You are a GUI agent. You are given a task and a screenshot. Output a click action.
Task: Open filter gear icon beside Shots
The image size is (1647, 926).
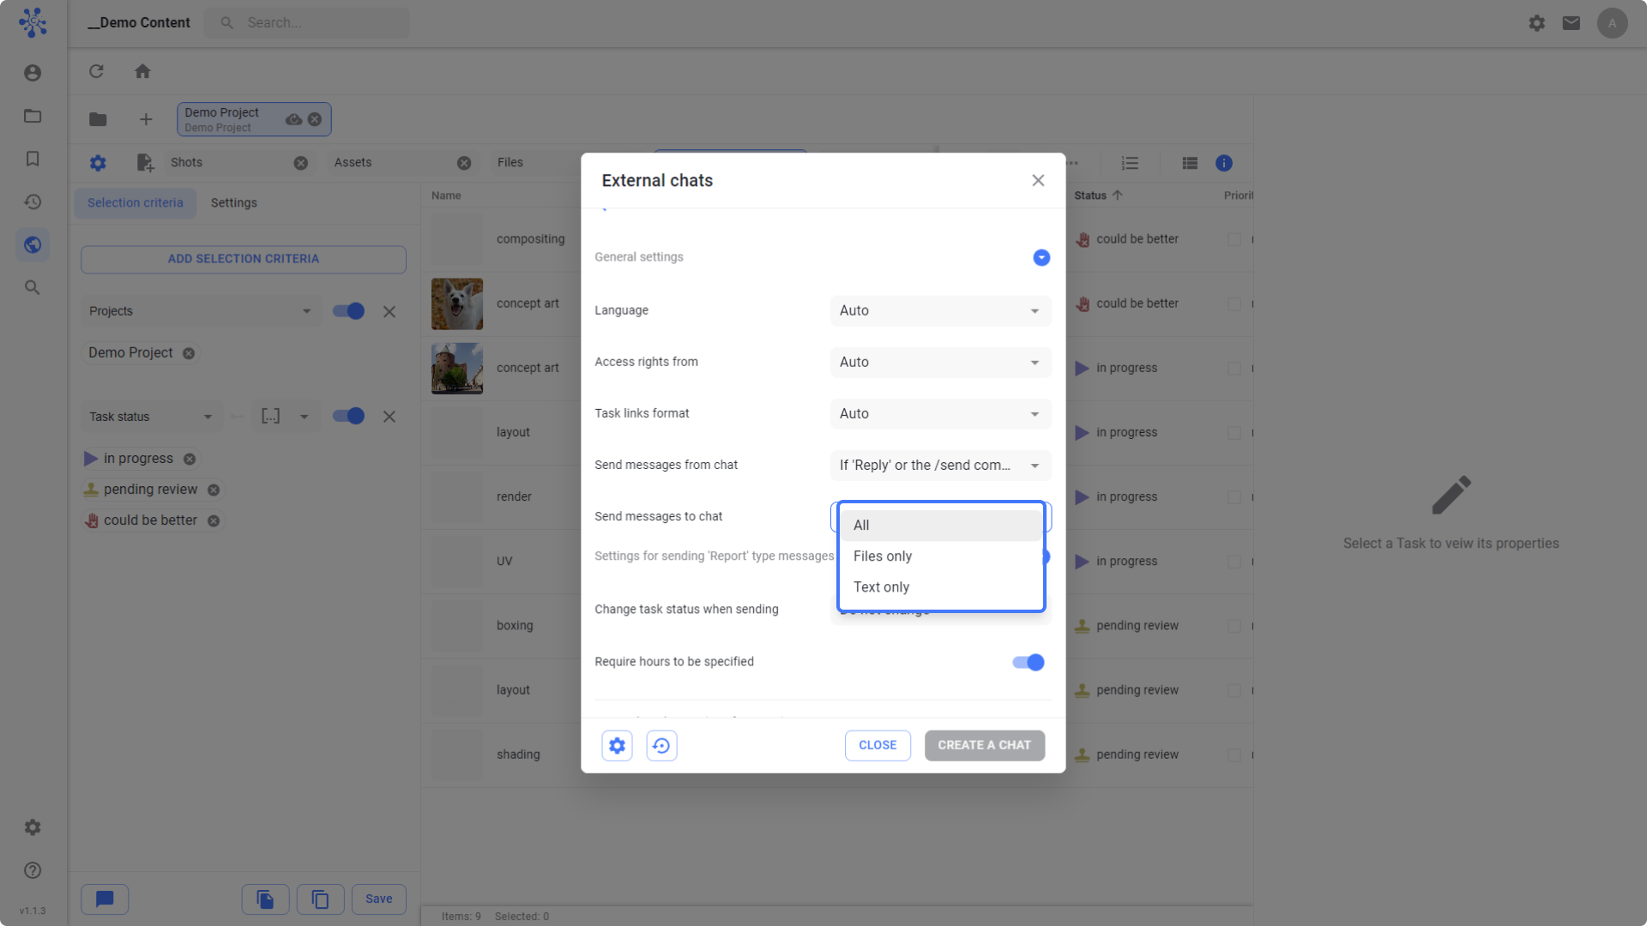(x=98, y=163)
